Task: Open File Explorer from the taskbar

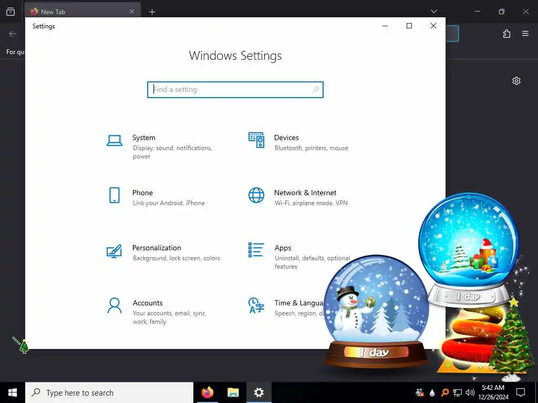Action: click(x=233, y=393)
